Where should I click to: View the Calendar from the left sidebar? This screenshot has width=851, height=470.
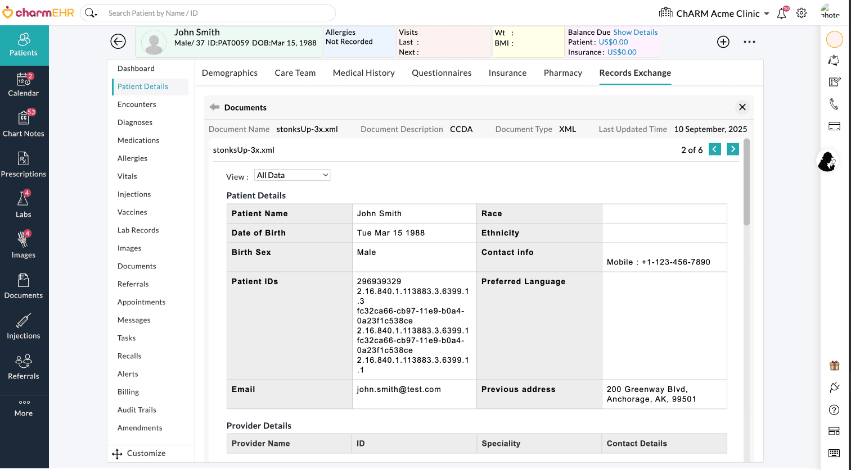tap(24, 84)
